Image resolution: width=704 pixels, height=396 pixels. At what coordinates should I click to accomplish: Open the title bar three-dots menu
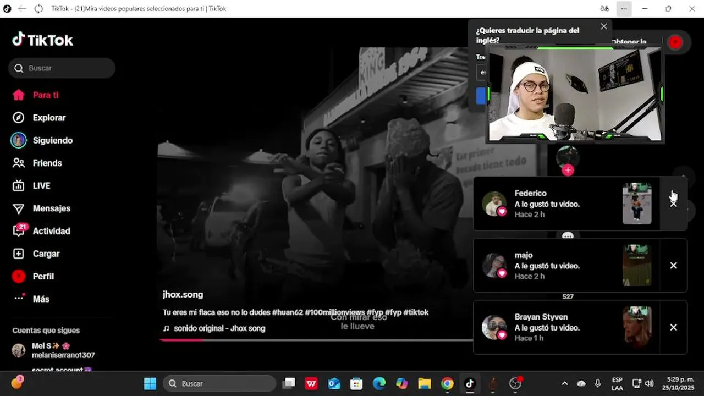(624, 8)
